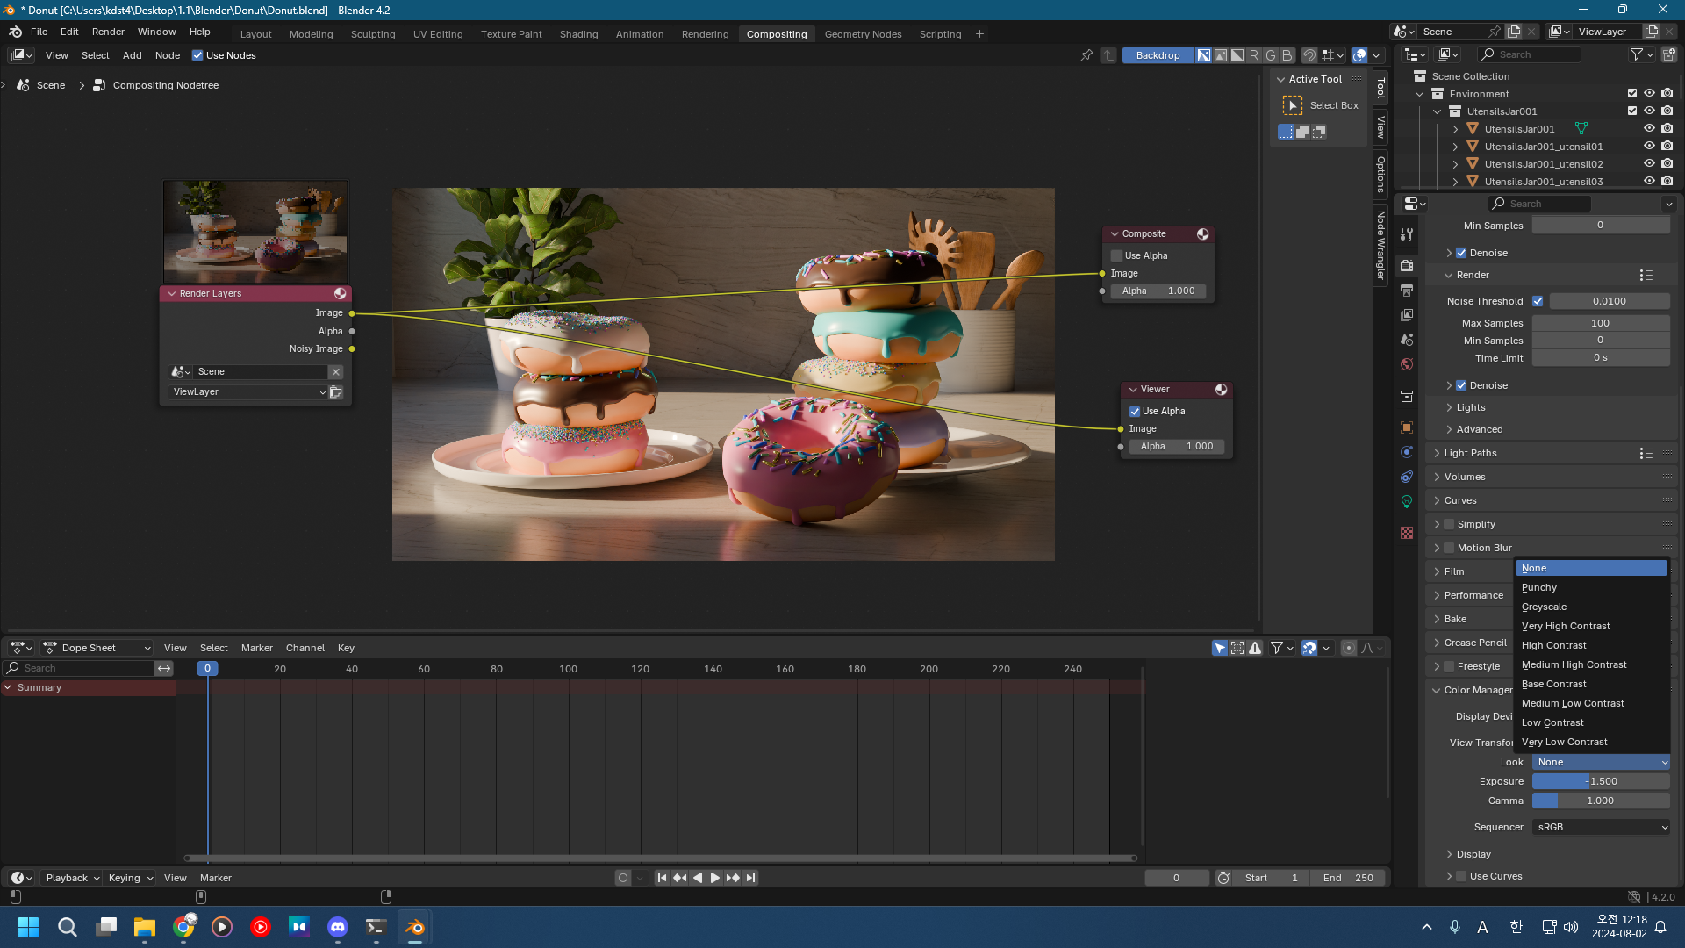Select the Punchy look option

pyautogui.click(x=1539, y=587)
